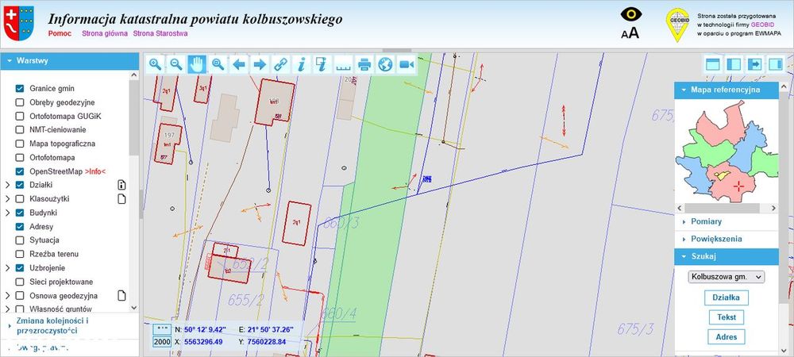
Task: Select the area info tool
Action: (x=322, y=64)
